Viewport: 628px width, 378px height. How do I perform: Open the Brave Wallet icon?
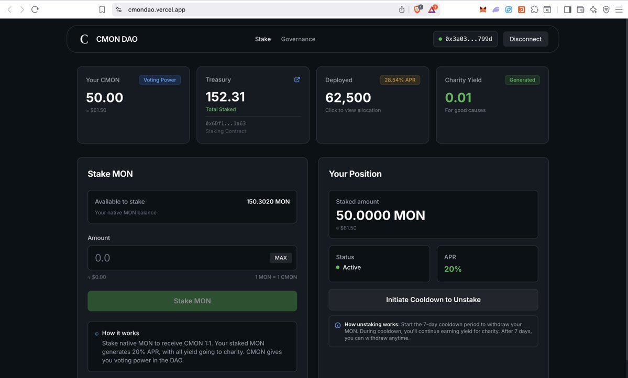tap(580, 9)
